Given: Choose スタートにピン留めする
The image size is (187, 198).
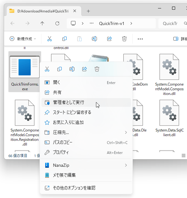Looking at the screenshot, I should [x=86, y=112].
